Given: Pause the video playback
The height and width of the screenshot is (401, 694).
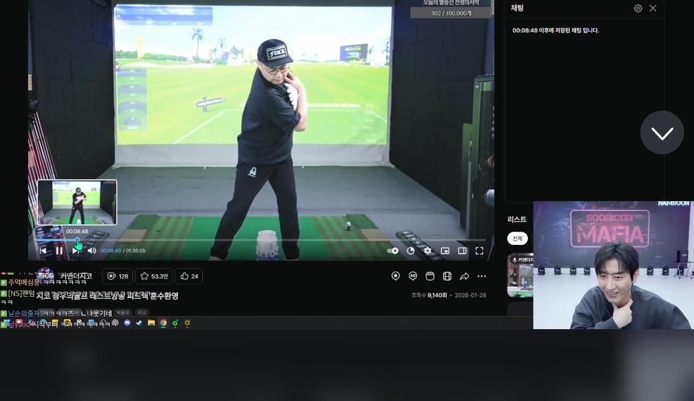Looking at the screenshot, I should (x=59, y=250).
